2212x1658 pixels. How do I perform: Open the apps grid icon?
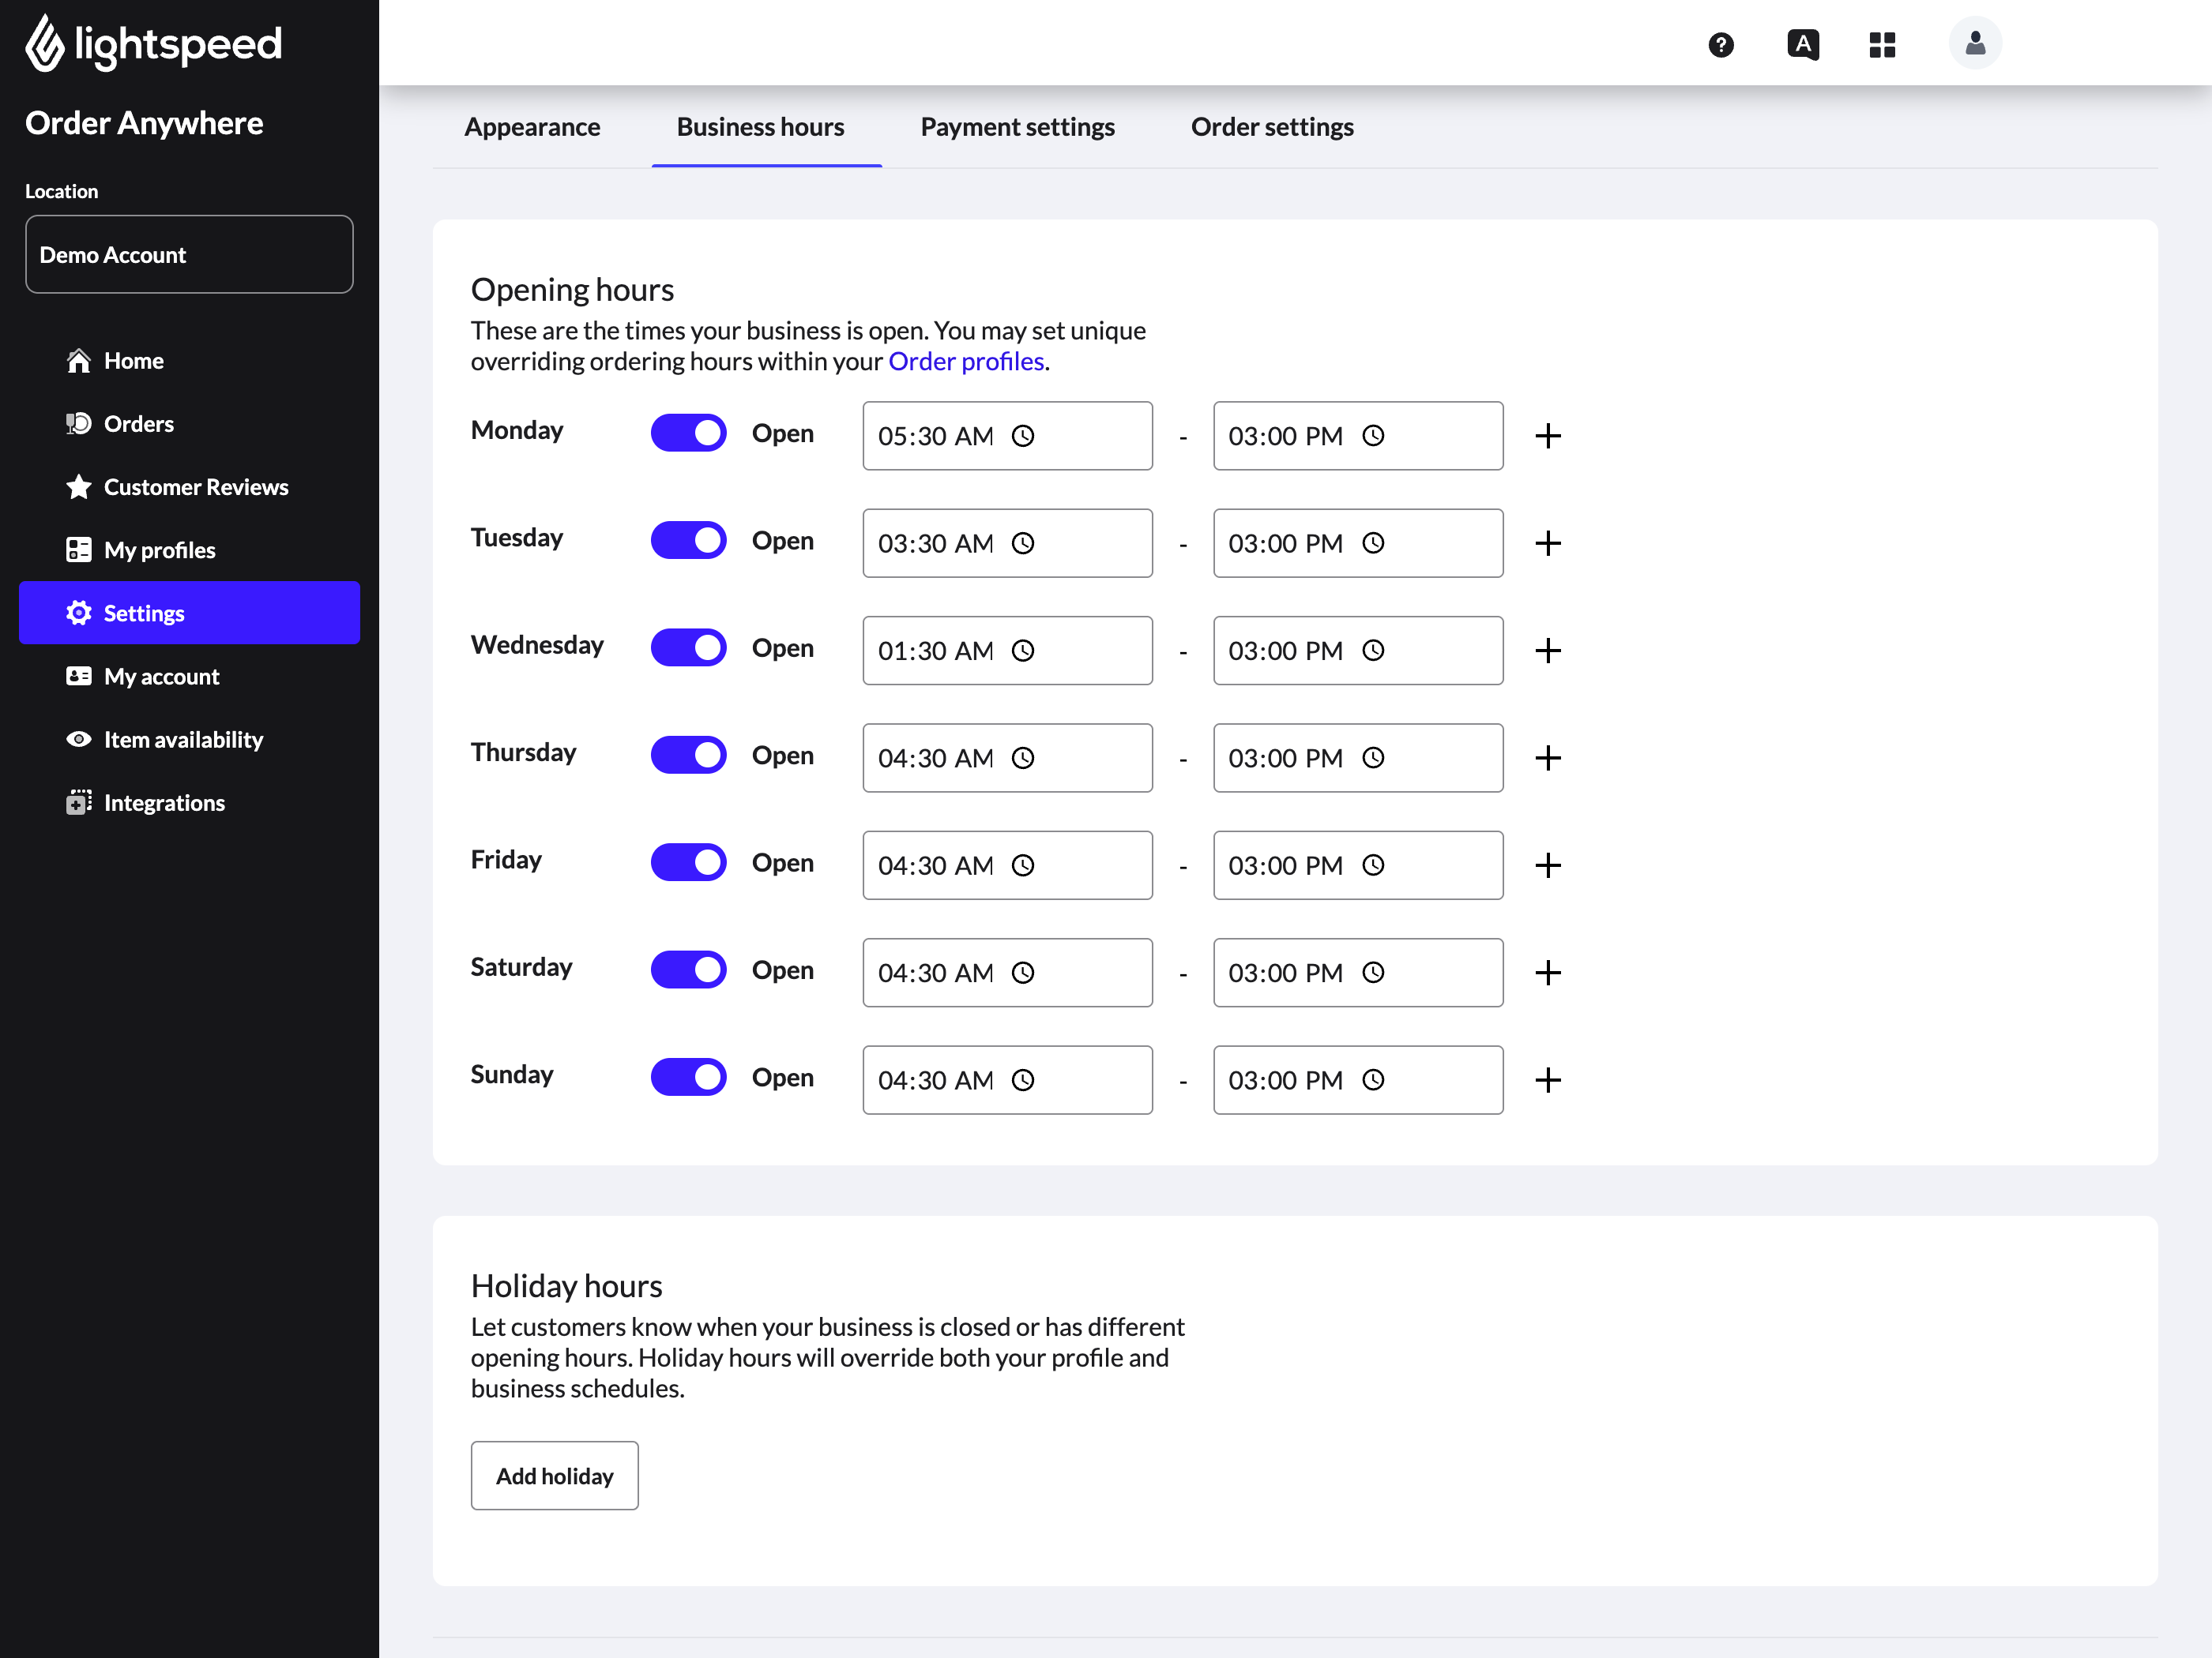click(x=1882, y=44)
